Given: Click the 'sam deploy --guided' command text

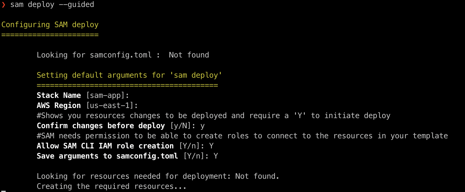Looking at the screenshot, I should tap(52, 5).
